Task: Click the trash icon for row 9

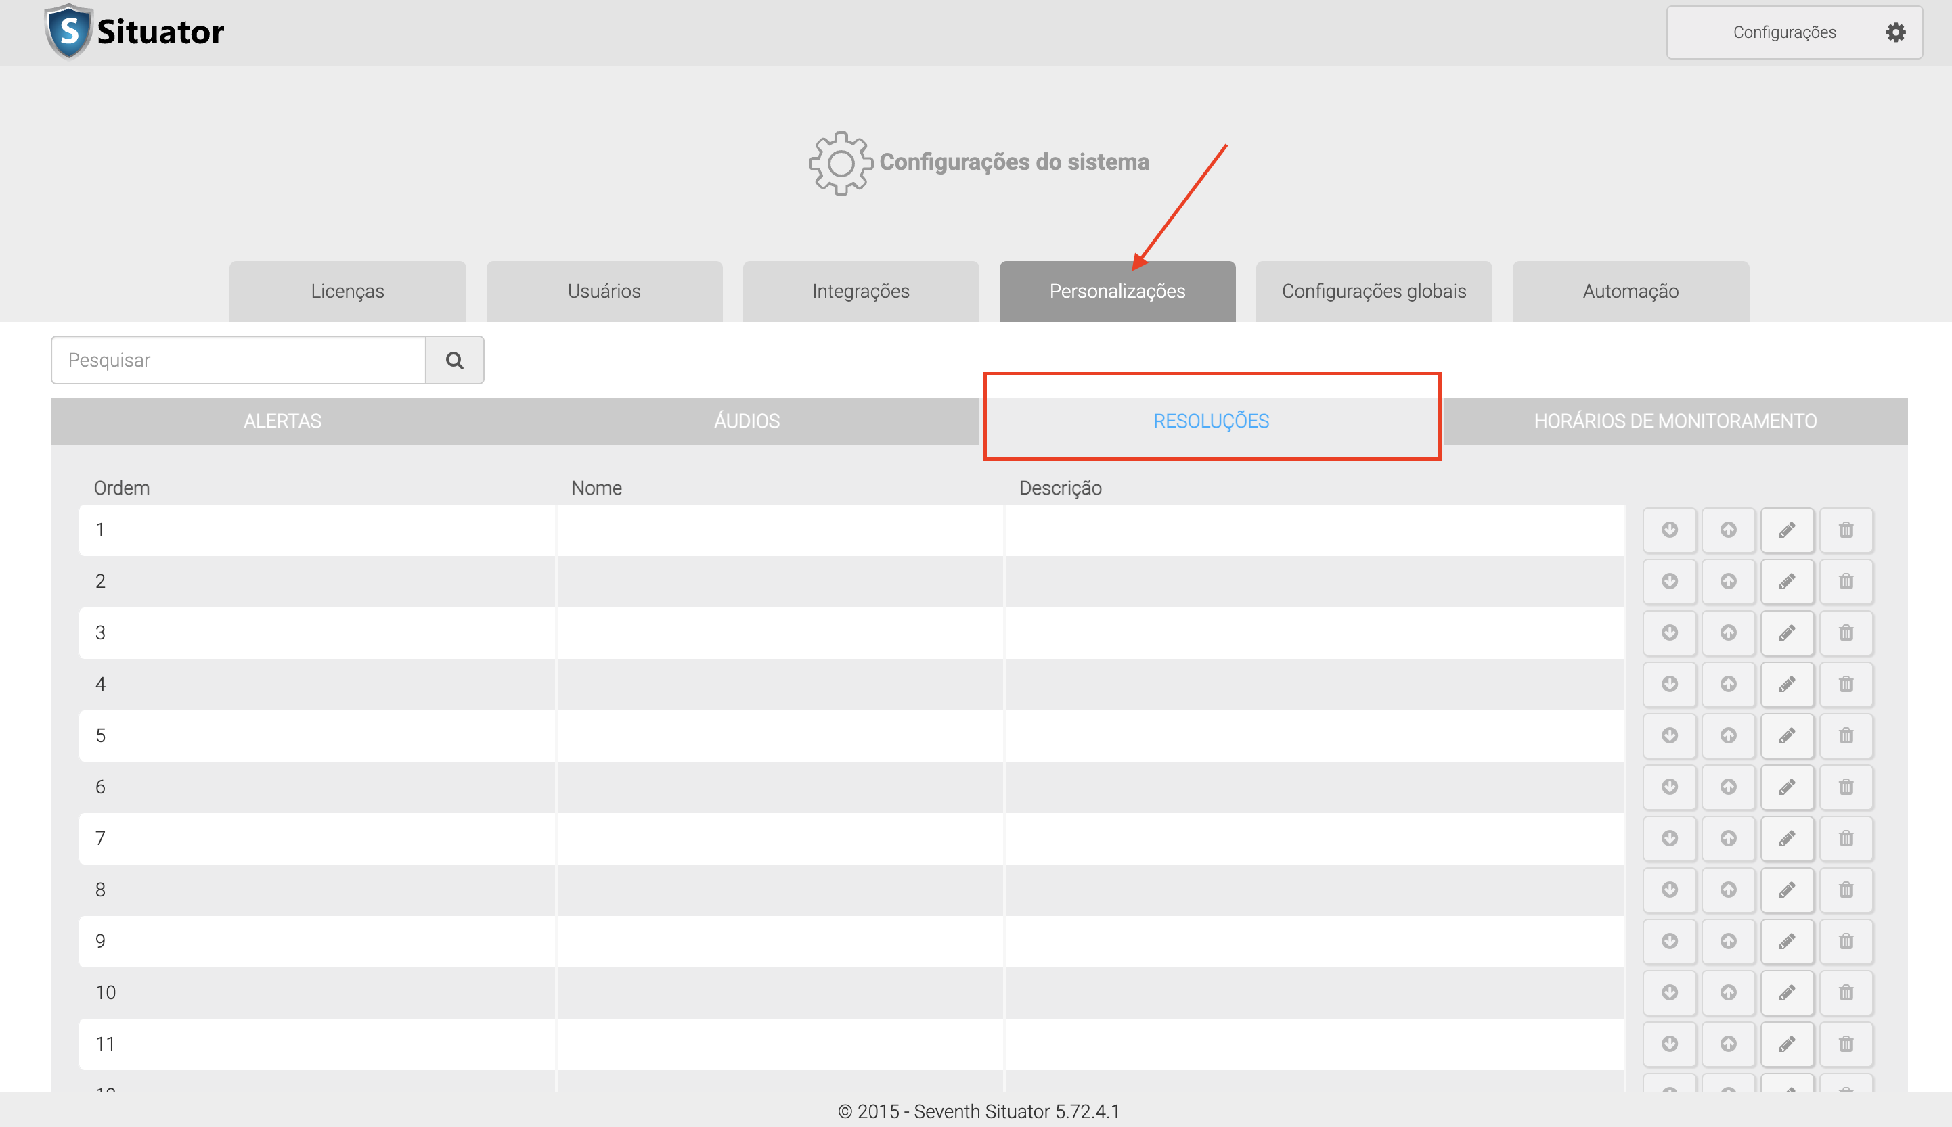Action: 1845,941
